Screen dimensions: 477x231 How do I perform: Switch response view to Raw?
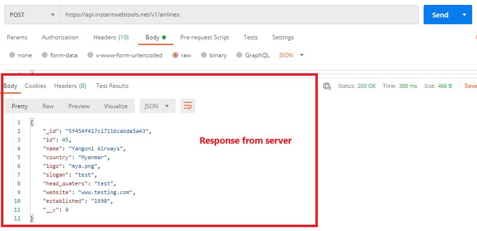point(48,106)
